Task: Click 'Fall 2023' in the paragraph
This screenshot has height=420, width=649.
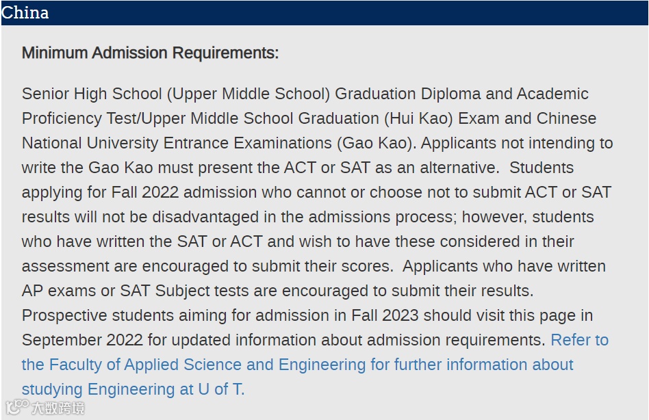Action: pyautogui.click(x=387, y=315)
